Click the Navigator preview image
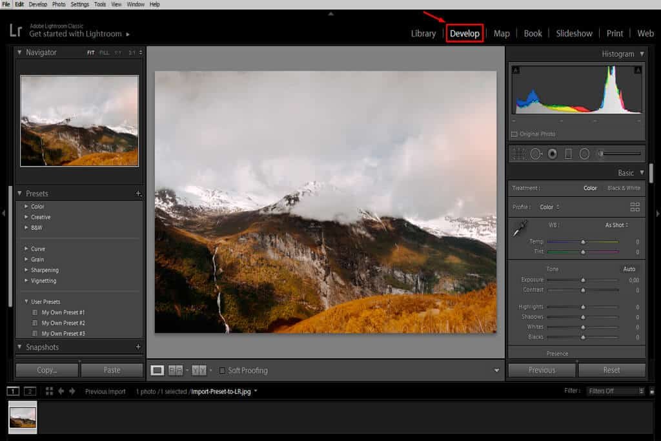Screen dimensions: 661x441 (x=79, y=121)
